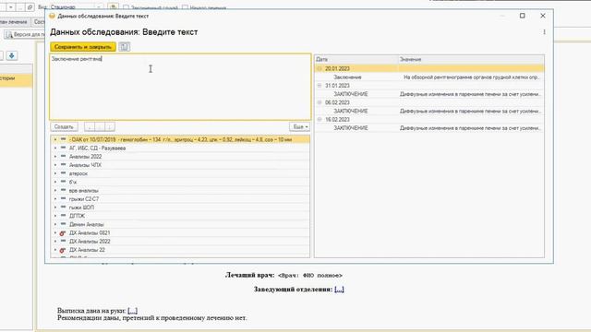Expand the 'ДХ Анализы 2022' tree row
The width and height of the screenshot is (591, 332).
pyautogui.click(x=55, y=242)
